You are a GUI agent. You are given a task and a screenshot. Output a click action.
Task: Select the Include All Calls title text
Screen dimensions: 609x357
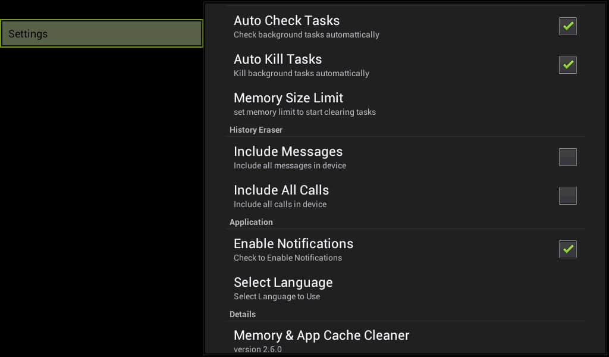point(281,190)
